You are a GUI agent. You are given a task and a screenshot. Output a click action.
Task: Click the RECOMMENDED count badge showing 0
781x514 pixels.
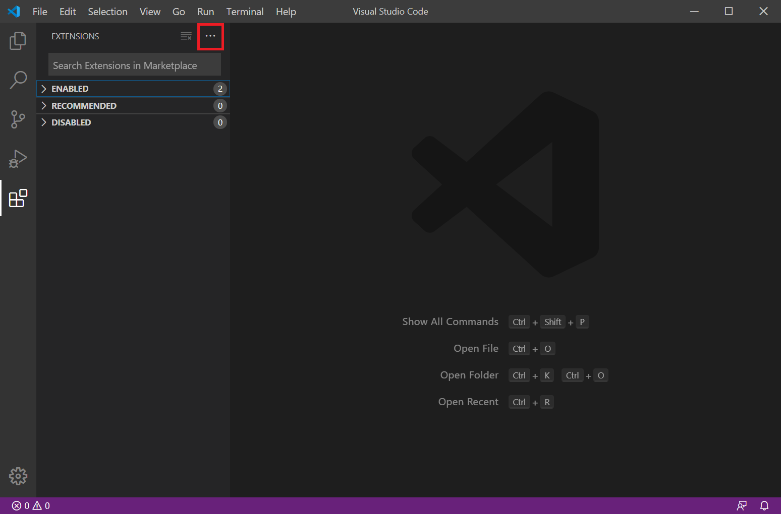pos(220,106)
